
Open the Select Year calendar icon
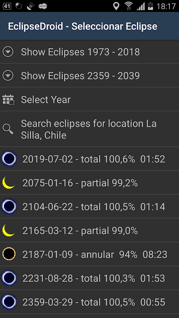(8, 100)
